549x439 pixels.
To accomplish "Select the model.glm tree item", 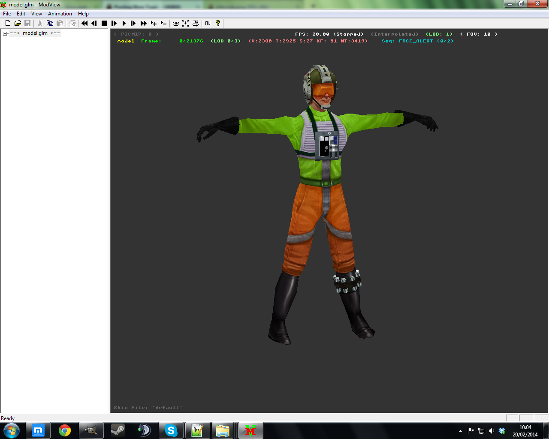I will pos(35,33).
